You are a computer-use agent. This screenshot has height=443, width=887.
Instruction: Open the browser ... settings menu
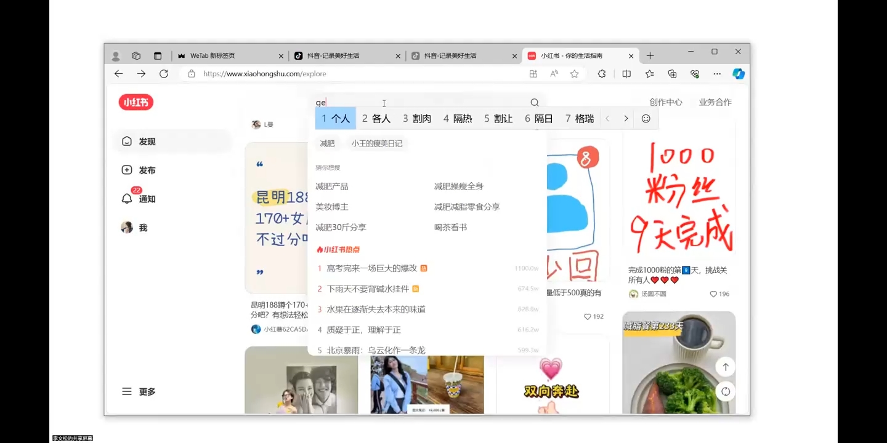point(716,73)
